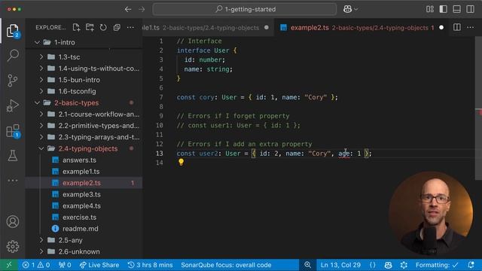Open the Manage gear menu
The height and width of the screenshot is (271, 482).
13,246
